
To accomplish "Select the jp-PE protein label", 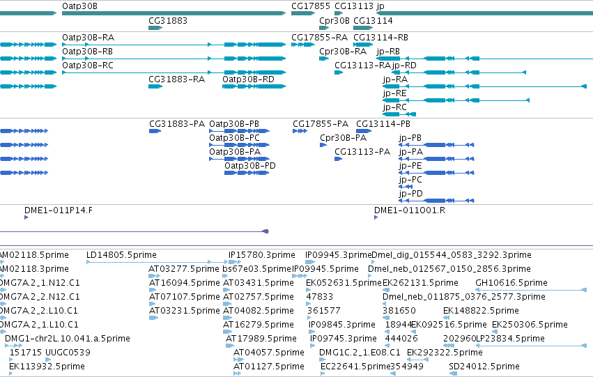I will click(410, 166).
